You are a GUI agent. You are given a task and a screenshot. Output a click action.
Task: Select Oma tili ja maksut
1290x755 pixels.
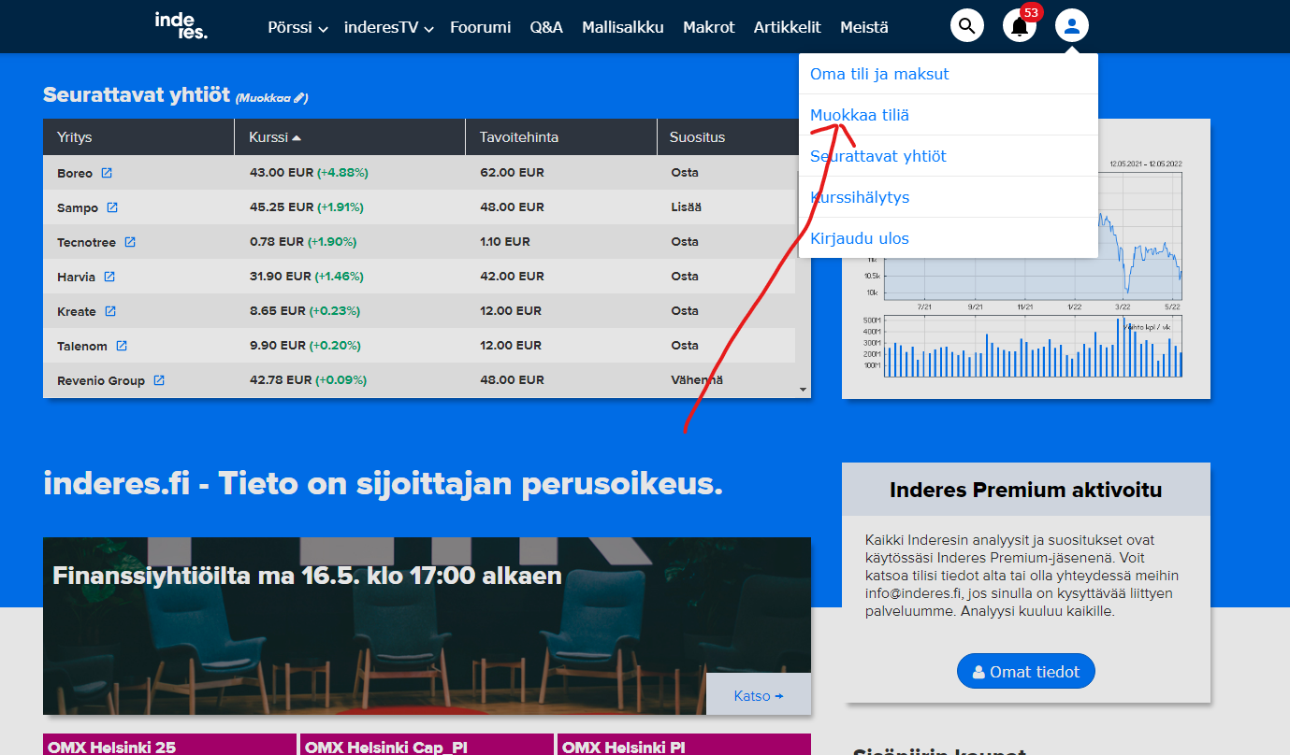[949, 74]
